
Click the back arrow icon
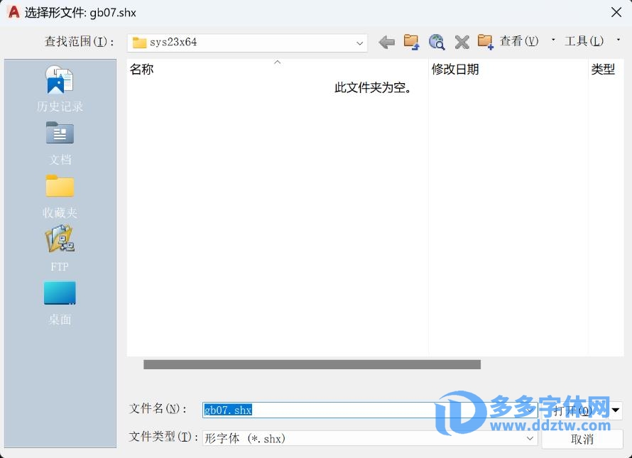(x=386, y=43)
